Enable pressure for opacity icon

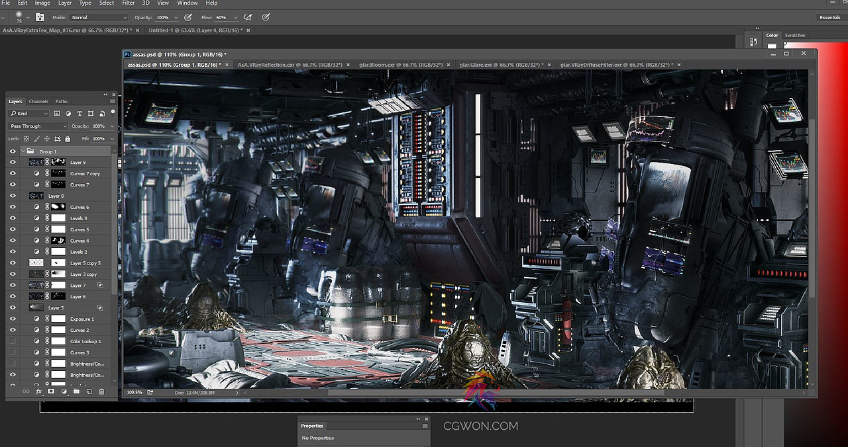point(189,17)
